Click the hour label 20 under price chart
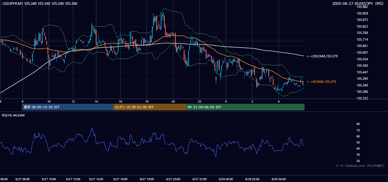The image size is (388, 182). pyautogui.click(x=173, y=101)
